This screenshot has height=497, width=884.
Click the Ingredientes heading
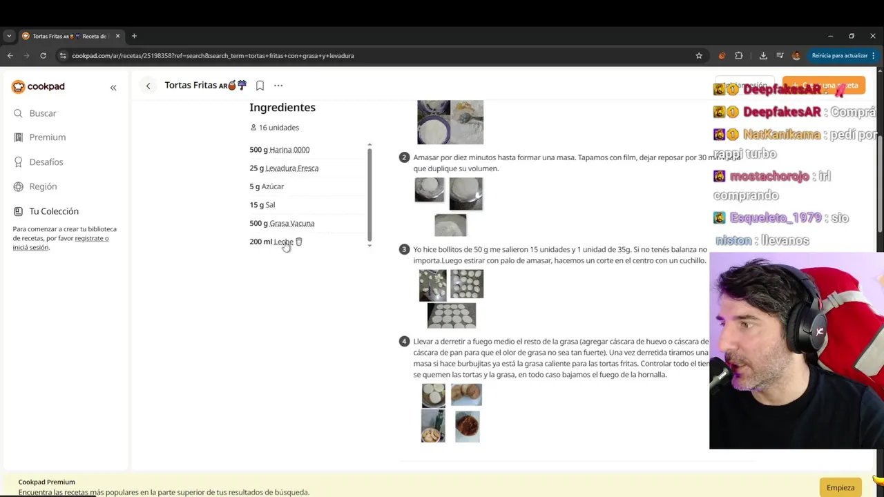pyautogui.click(x=282, y=108)
